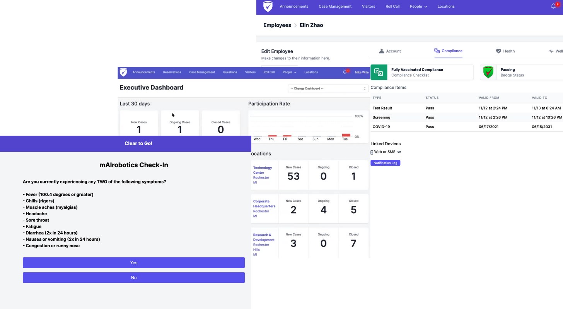Click the Elin Zhao breadcrumb name
This screenshot has width=563, height=309.
tap(311, 25)
